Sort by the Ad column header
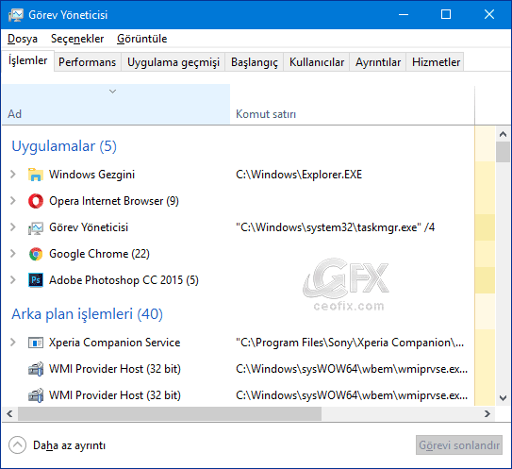 click(x=116, y=104)
